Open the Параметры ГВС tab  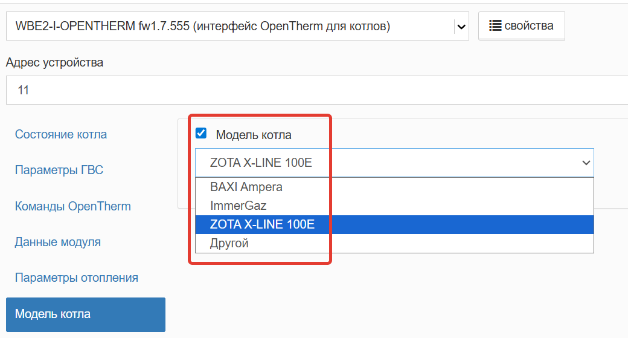pyautogui.click(x=59, y=170)
